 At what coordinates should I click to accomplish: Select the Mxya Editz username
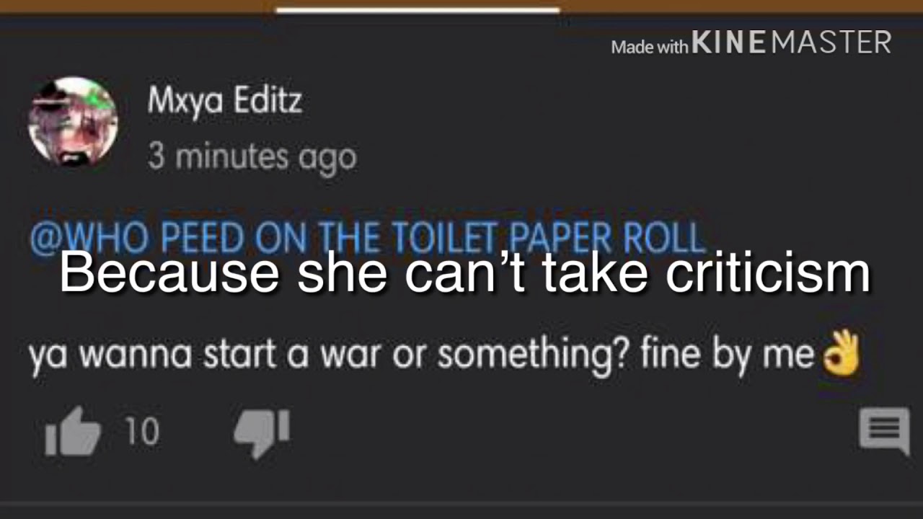coord(224,101)
